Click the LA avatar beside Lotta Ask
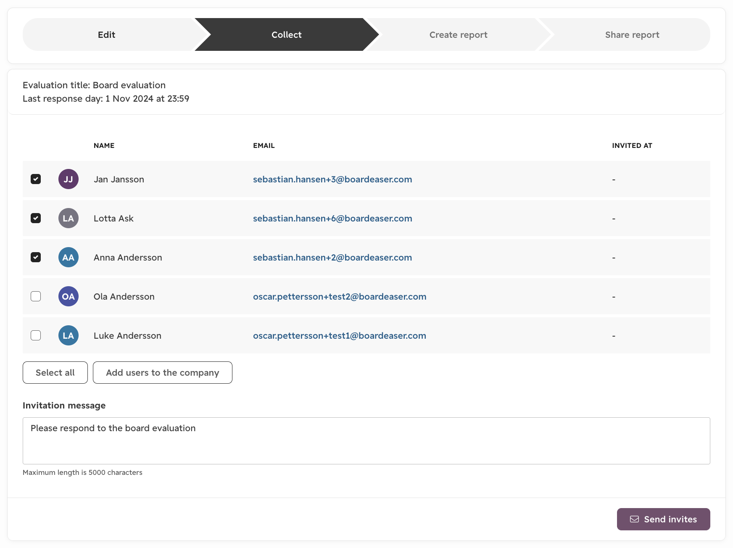The image size is (733, 548). point(69,218)
